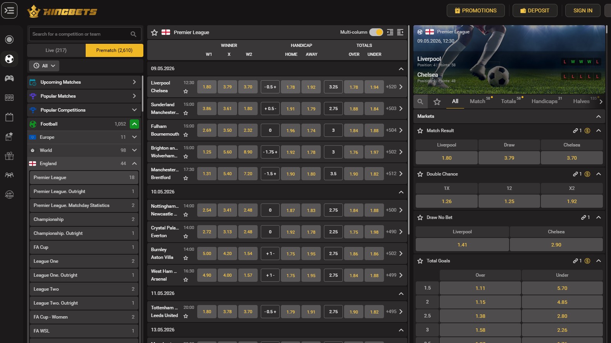The width and height of the screenshot is (611, 343).
Task: Toggle the Multi-column switch
Action: point(376,32)
